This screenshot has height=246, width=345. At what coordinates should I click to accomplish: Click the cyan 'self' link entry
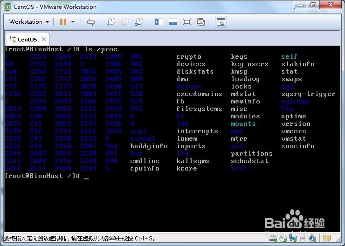[x=290, y=57]
